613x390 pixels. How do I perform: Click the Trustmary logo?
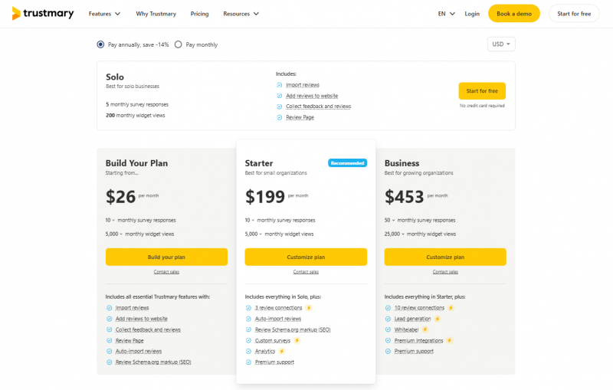tap(43, 13)
